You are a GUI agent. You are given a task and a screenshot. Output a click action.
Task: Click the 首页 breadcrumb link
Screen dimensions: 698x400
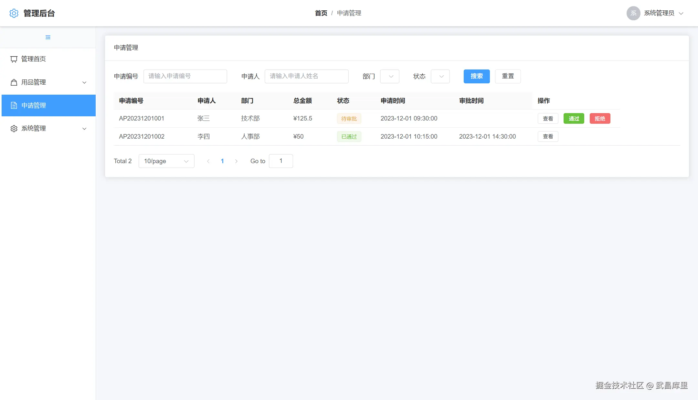[x=321, y=13]
